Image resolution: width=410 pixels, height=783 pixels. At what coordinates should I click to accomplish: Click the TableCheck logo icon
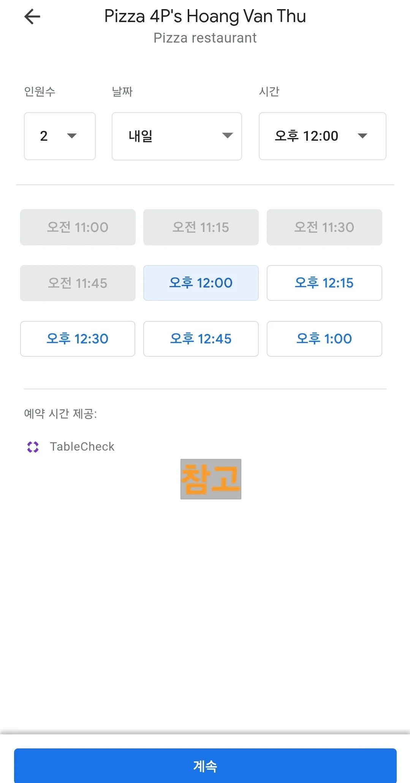coord(33,447)
